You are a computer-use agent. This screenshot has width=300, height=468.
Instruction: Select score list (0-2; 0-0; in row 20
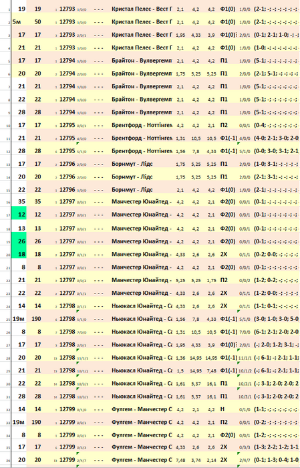pyautogui.click(x=276, y=254)
